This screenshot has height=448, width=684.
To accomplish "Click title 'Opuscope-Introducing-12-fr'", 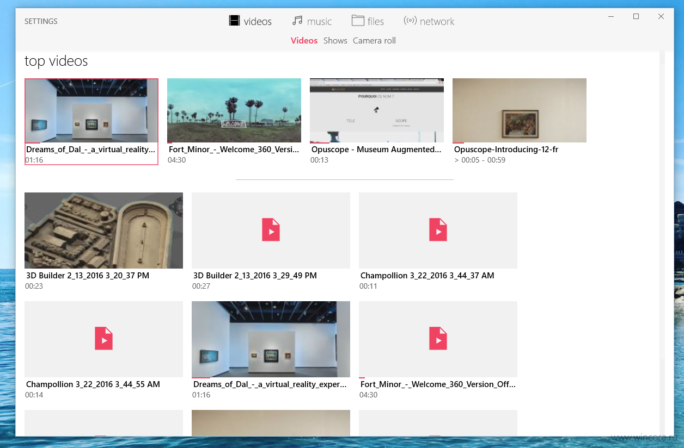I will click(506, 149).
